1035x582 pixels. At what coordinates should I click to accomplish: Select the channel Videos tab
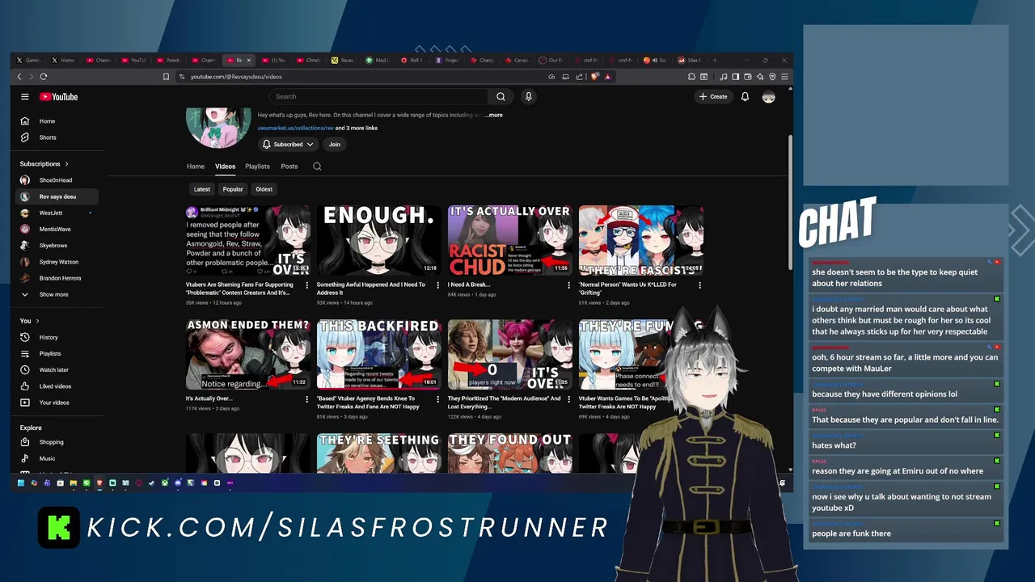(x=225, y=167)
